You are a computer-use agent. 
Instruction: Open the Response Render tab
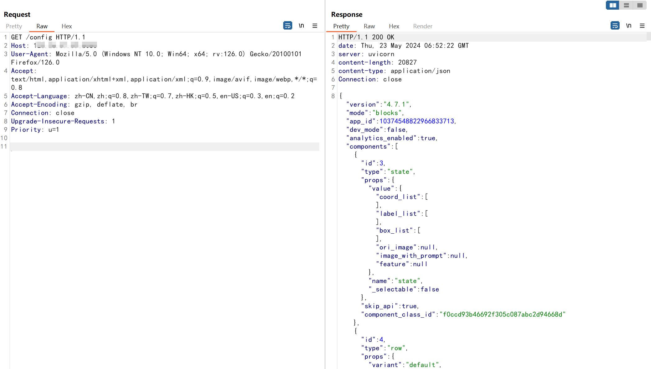point(422,26)
